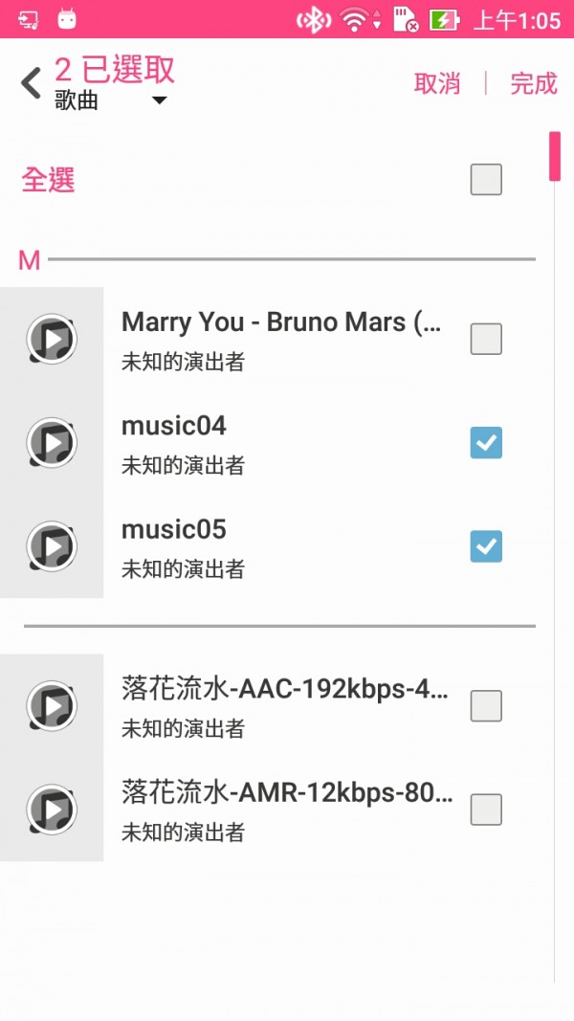Tap the back arrow icon
574x1021 pixels.
tap(31, 83)
